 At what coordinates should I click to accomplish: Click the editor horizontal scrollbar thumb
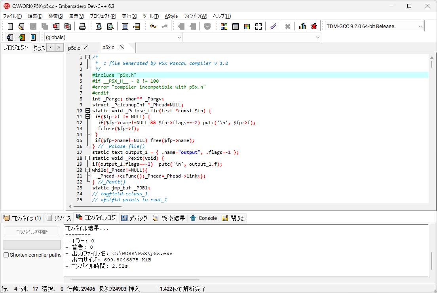97,206
